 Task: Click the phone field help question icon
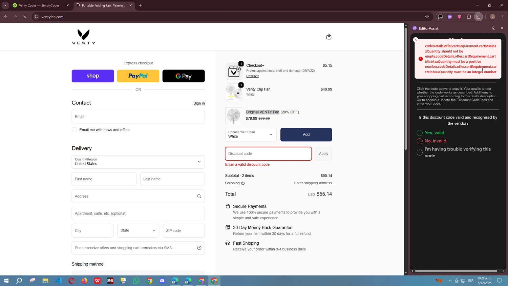[x=199, y=248]
